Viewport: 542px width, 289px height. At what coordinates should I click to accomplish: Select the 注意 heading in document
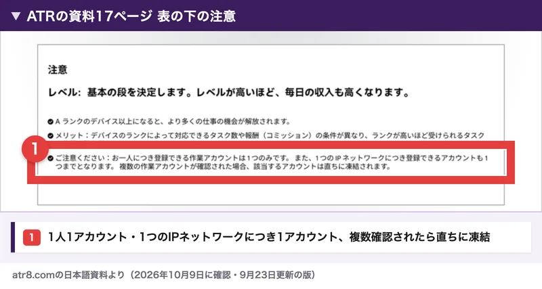click(x=58, y=70)
